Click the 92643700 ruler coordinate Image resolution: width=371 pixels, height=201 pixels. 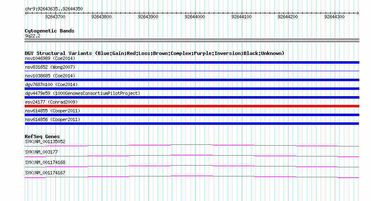55,17
